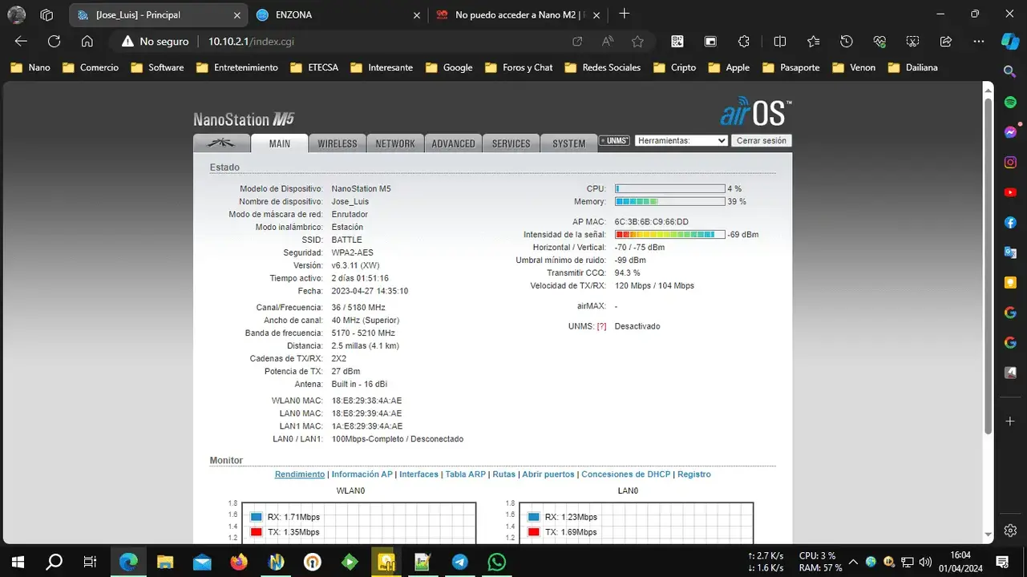Open the Interfaces link
Image resolution: width=1027 pixels, height=577 pixels.
[419, 474]
